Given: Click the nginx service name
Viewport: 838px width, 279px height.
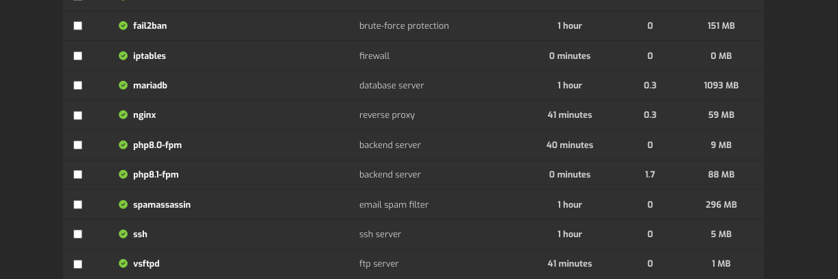Looking at the screenshot, I should pyautogui.click(x=145, y=115).
